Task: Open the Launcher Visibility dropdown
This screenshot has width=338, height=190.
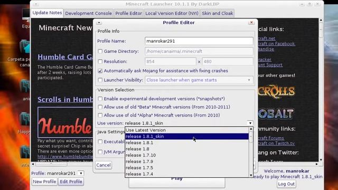Action: coord(199,80)
